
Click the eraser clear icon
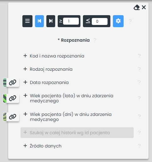click(137, 7)
